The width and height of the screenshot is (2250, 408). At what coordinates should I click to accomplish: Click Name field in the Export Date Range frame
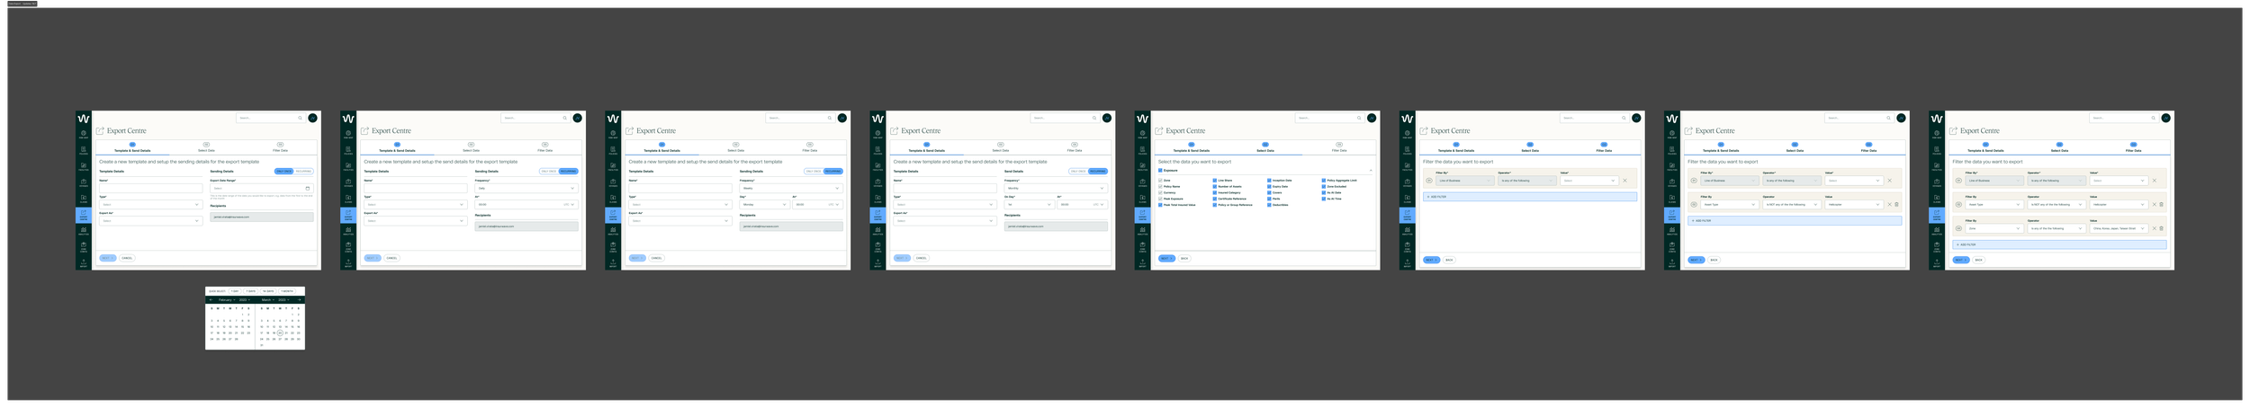[151, 188]
